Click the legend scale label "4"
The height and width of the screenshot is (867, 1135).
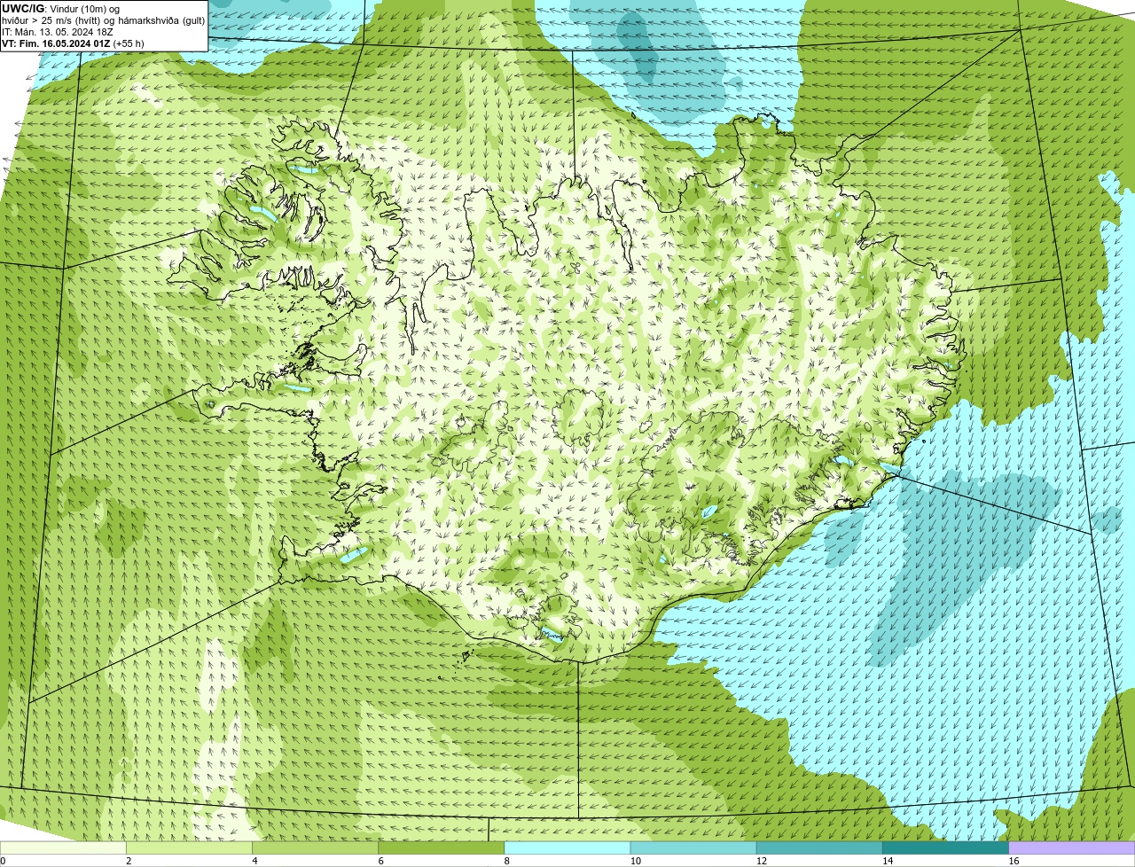tap(254, 861)
